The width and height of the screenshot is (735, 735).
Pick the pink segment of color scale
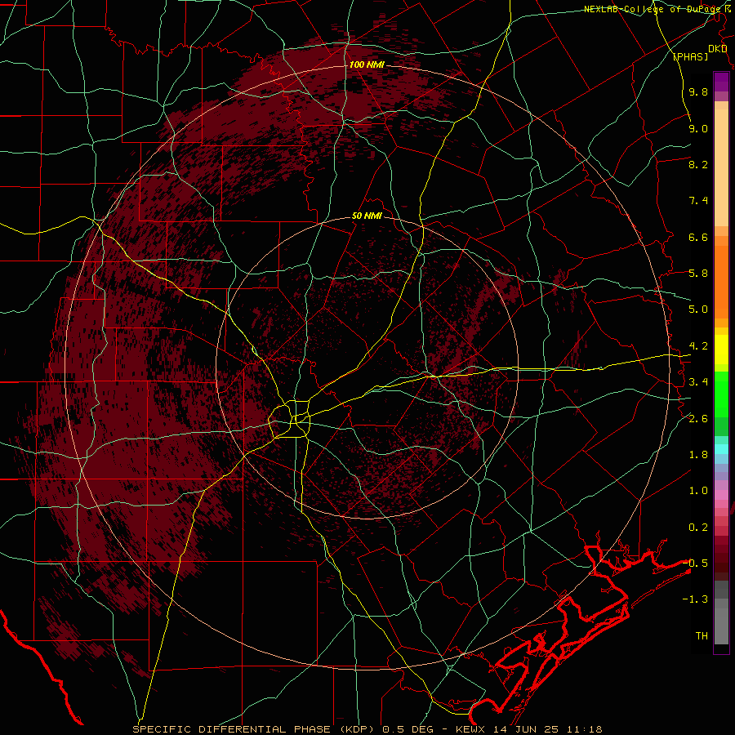(x=721, y=495)
